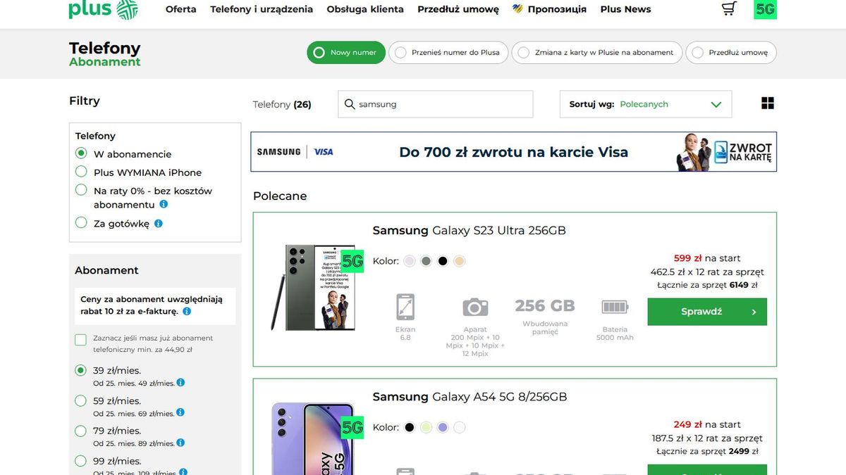846x475 pixels.
Task: Open Oferta menu
Action: 181,9
